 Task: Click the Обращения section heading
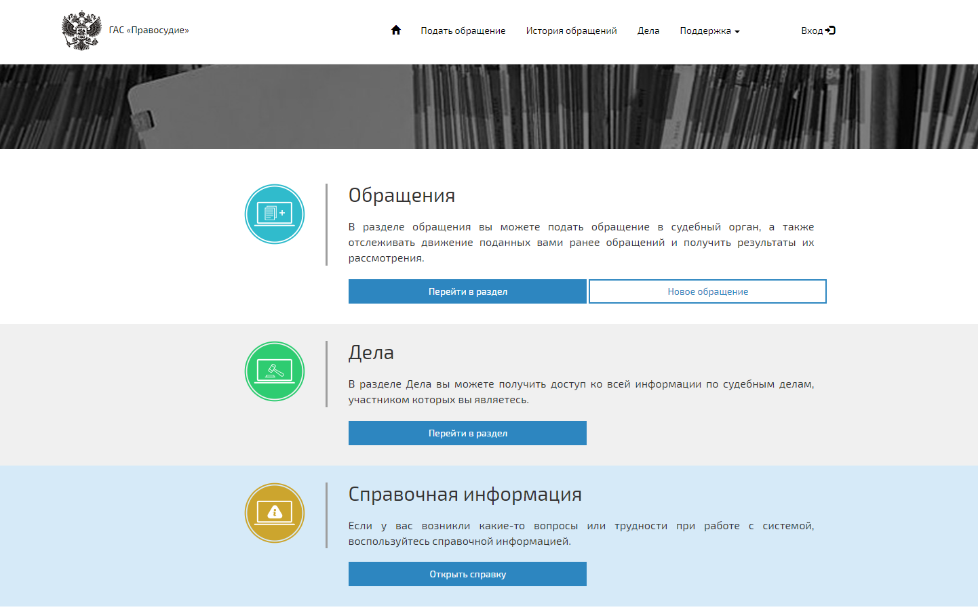(x=402, y=195)
